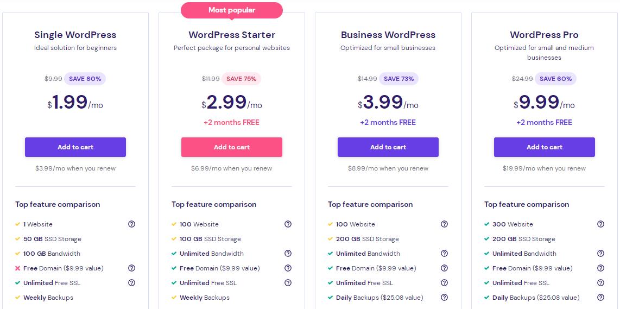Click help icon for WordPress Pro 300 Website
This screenshot has height=309, width=620.
tap(600, 224)
